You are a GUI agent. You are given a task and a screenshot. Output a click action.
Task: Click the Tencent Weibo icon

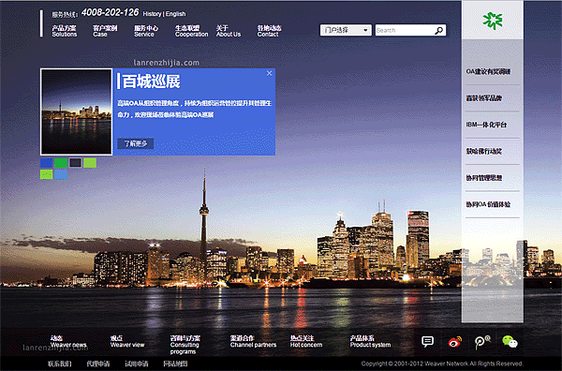[482, 342]
